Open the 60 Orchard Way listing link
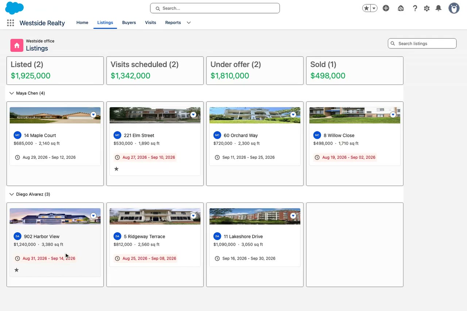Viewport: 467px width, 311px height. pyautogui.click(x=241, y=135)
